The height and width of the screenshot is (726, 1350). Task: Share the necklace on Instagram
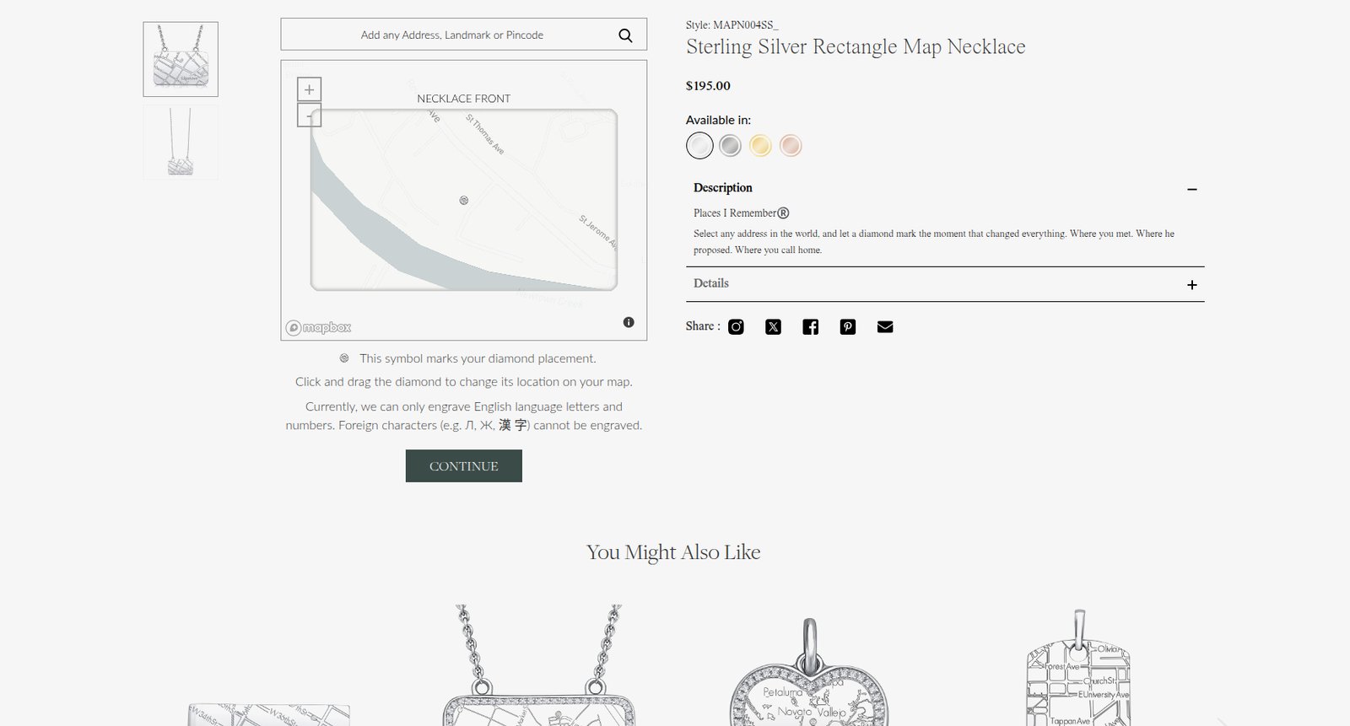736,327
